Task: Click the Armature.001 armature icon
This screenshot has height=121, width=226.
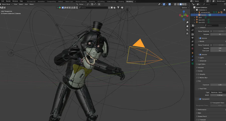Action: point(199,12)
